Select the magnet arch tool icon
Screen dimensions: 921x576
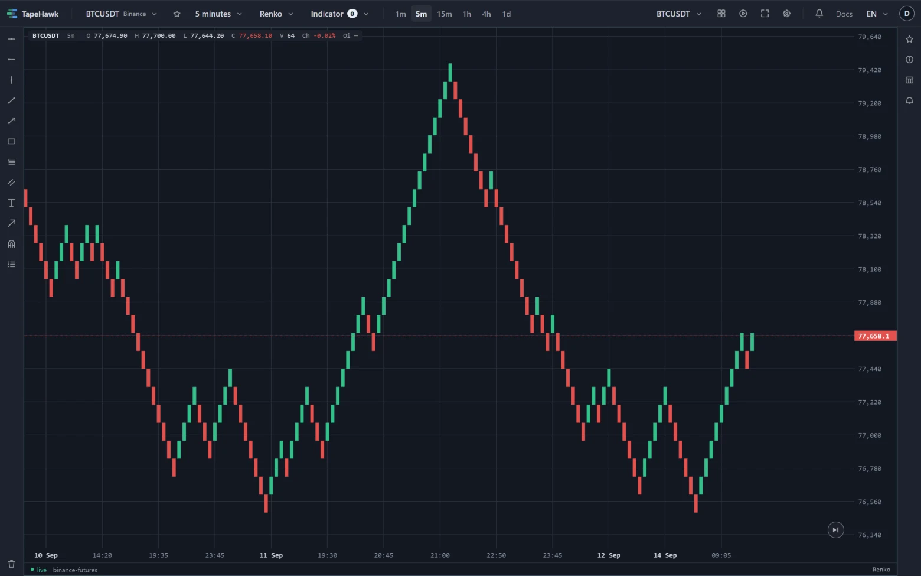11,244
